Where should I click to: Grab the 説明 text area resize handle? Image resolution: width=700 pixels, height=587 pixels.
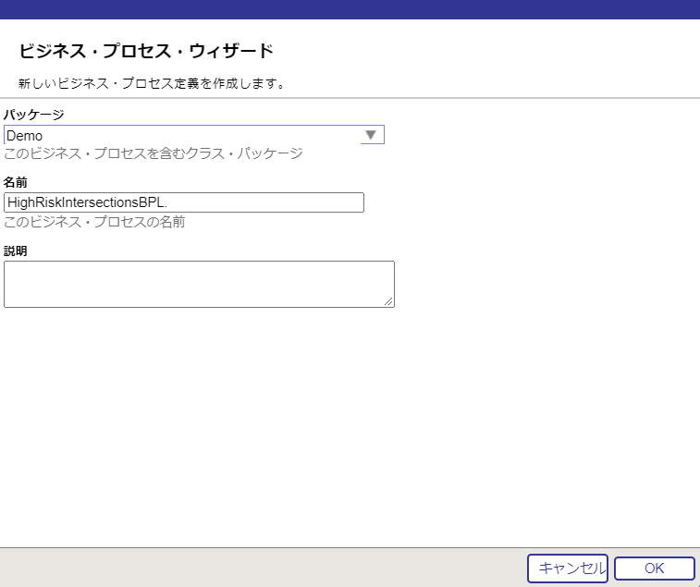click(x=389, y=301)
